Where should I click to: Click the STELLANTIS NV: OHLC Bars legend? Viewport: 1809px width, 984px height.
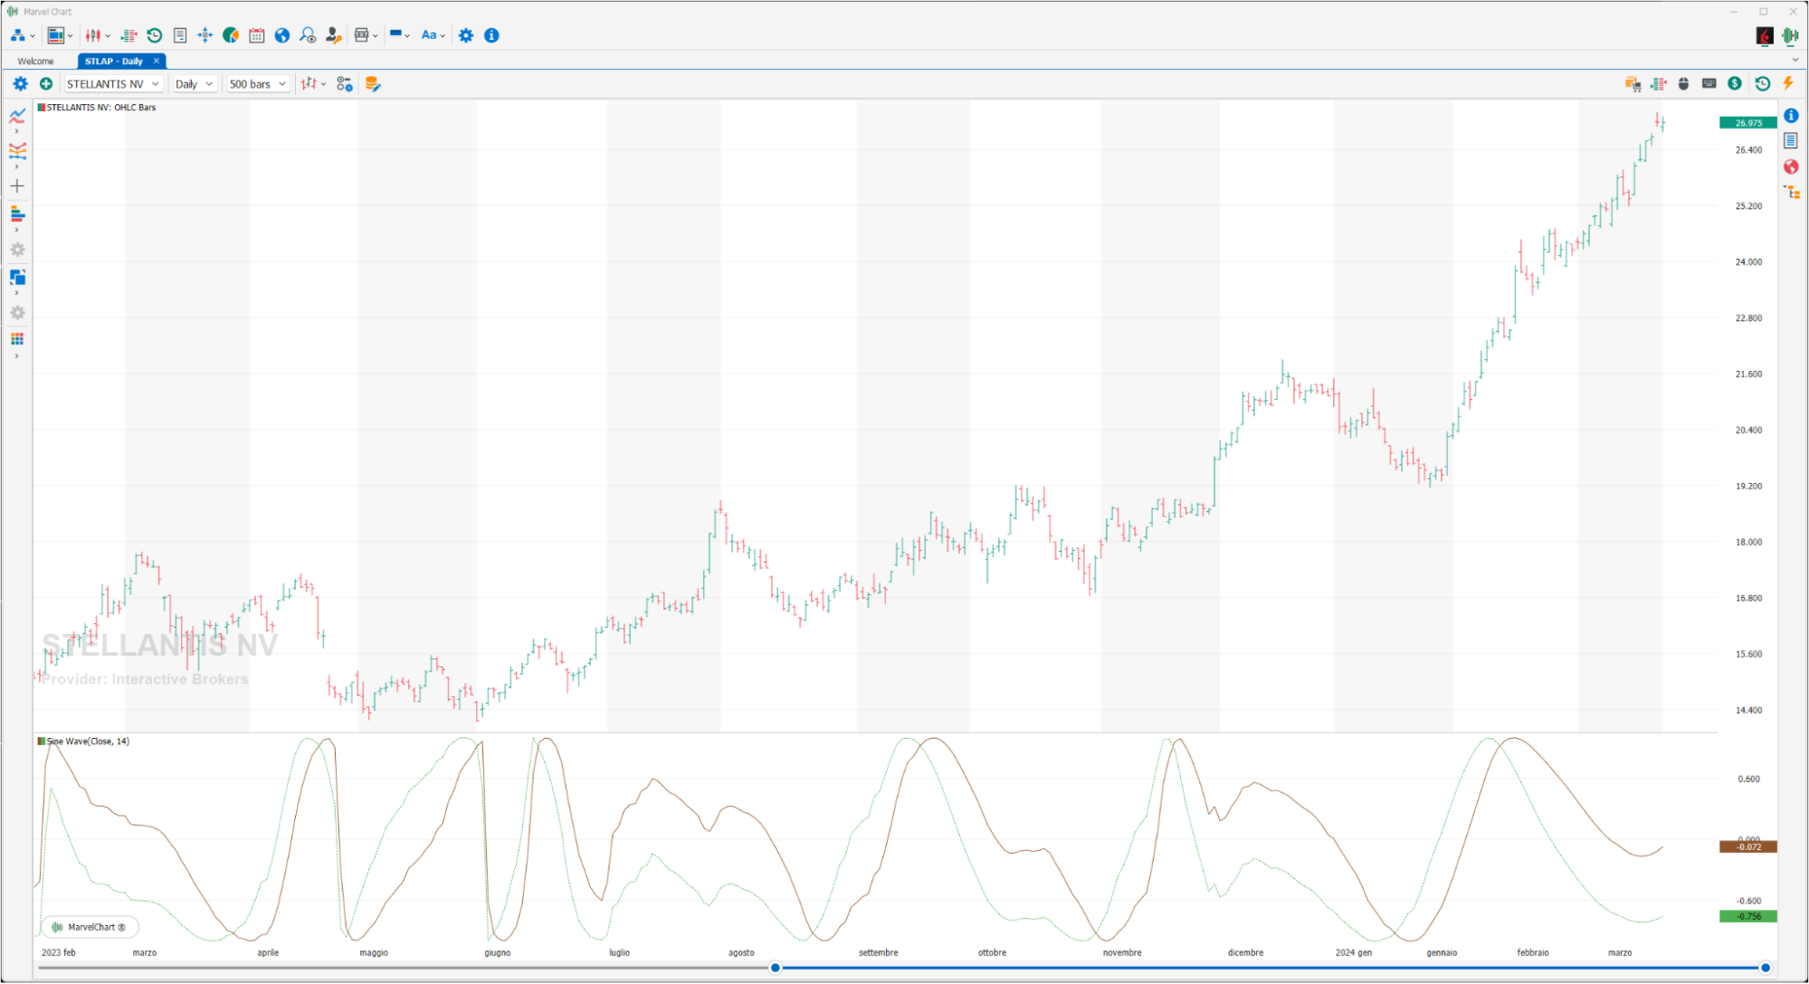point(97,108)
